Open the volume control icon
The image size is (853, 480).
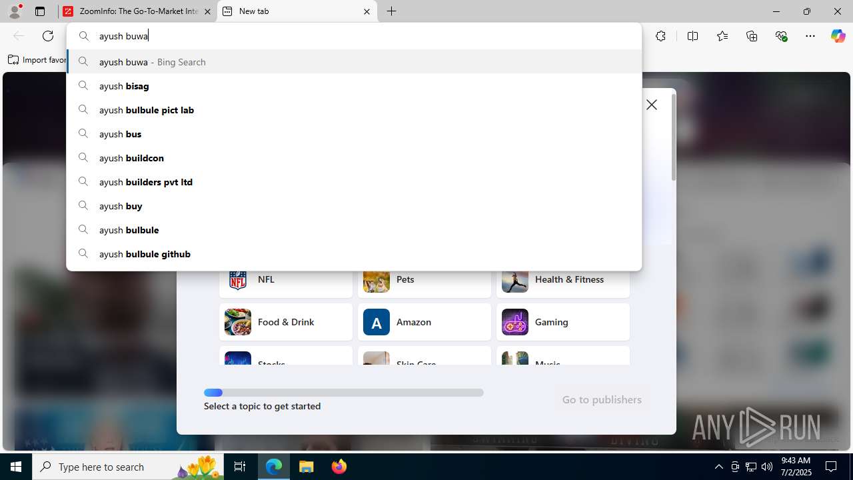pos(766,467)
